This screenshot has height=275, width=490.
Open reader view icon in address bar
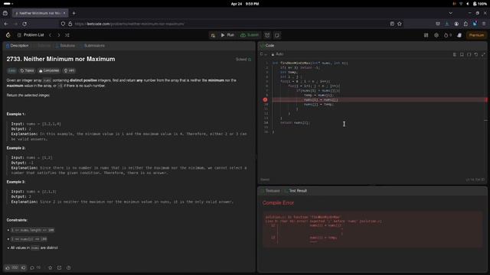point(392,24)
